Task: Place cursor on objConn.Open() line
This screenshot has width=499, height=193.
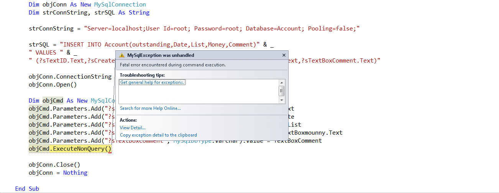Action: [x=53, y=85]
